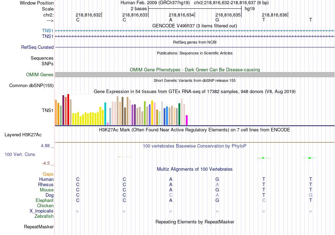Click the ---> strand direction arrow label
This screenshot has width=335, height=235.
pyautogui.click(x=50, y=20)
